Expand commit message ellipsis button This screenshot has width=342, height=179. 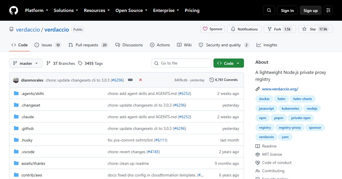tap(130, 80)
